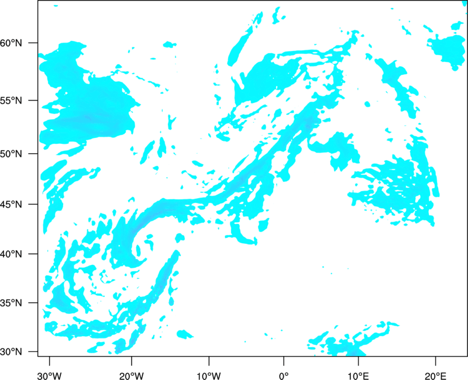
Task: Click the 60°N latitude label
Action: tap(11, 43)
